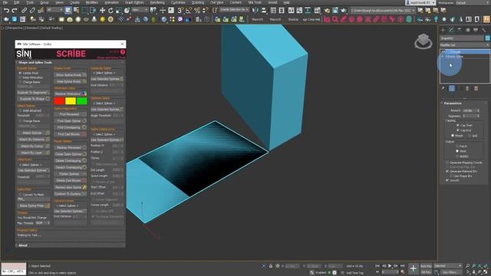This screenshot has height=276, width=491.
Task: Expand the About rollout in Scribe
Action: click(x=22, y=245)
